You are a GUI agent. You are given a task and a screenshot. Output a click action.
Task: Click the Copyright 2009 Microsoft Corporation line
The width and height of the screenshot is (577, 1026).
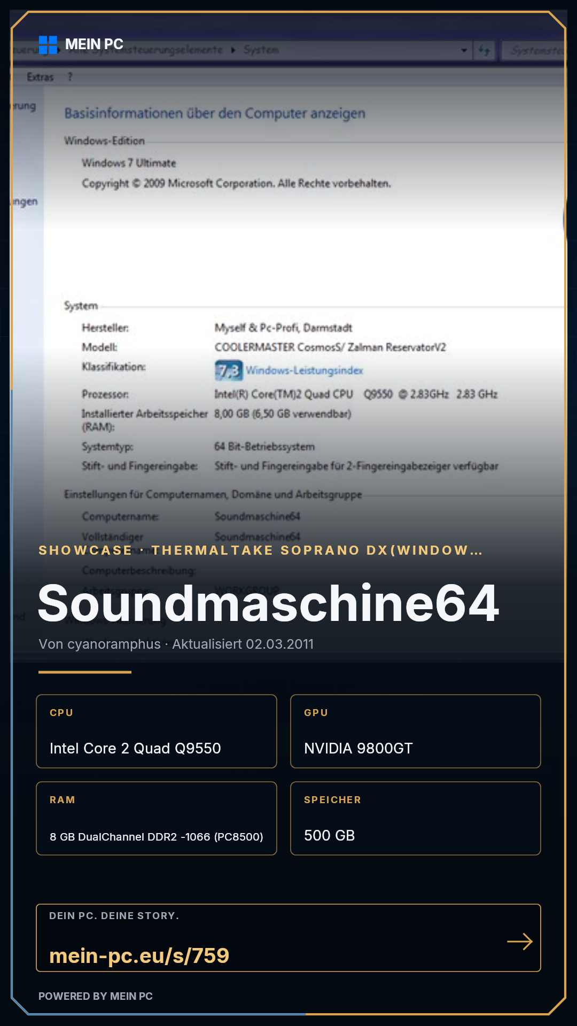(x=237, y=183)
